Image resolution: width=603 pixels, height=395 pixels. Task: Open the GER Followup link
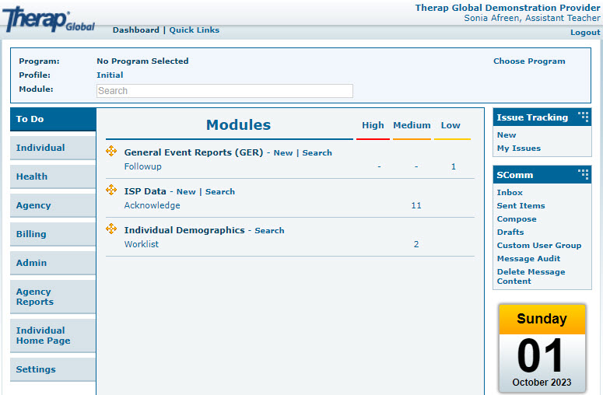[x=142, y=166]
